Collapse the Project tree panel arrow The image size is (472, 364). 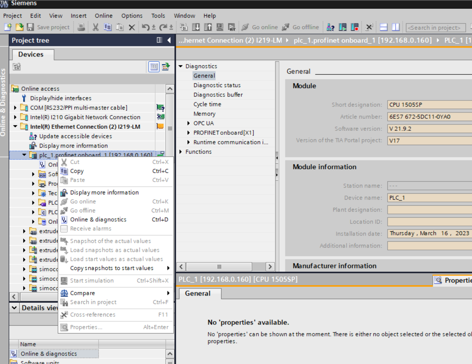(169, 40)
